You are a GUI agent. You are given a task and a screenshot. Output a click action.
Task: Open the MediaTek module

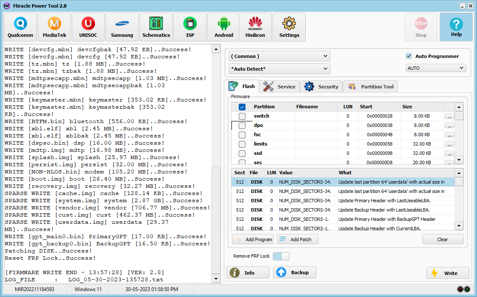click(54, 27)
